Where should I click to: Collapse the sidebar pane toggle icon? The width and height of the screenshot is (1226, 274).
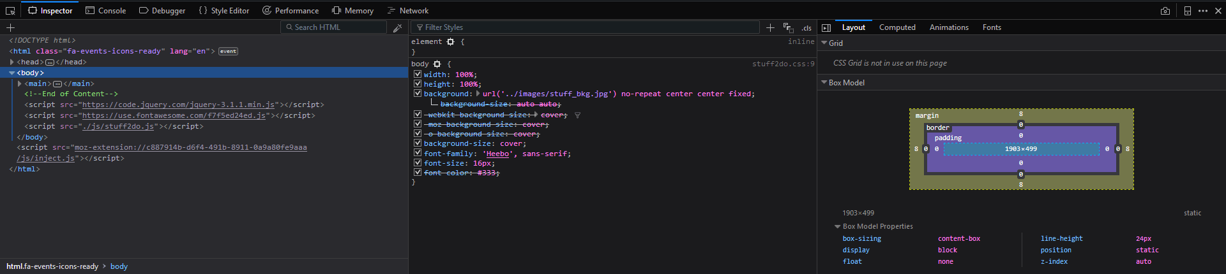coord(826,27)
